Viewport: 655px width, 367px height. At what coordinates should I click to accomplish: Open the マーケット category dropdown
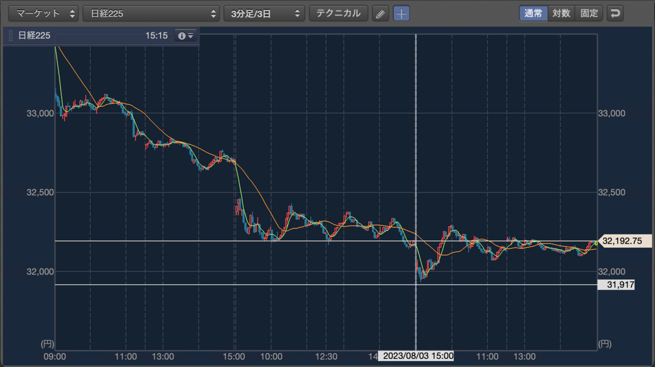click(x=43, y=14)
